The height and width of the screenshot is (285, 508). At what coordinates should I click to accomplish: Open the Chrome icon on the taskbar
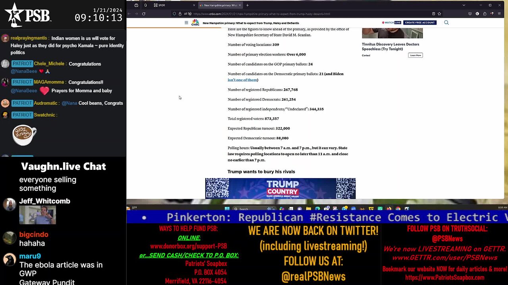[x=398, y=209]
